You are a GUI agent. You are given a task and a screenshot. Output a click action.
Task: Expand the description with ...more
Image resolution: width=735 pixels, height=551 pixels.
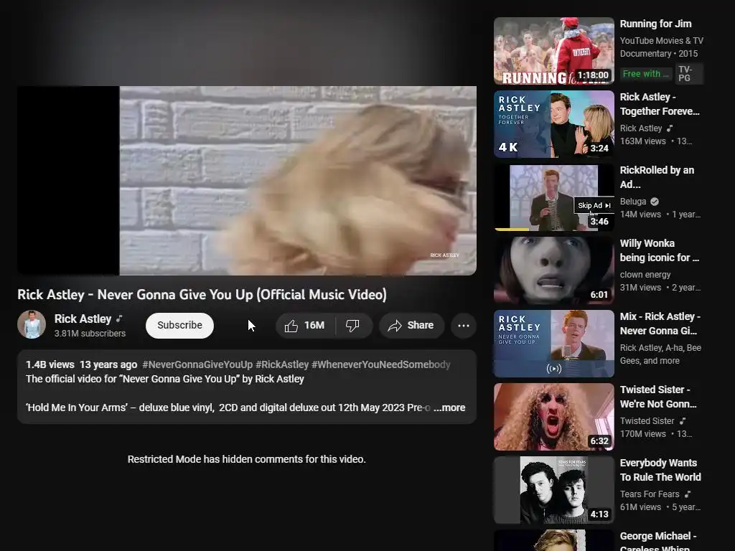tap(449, 408)
